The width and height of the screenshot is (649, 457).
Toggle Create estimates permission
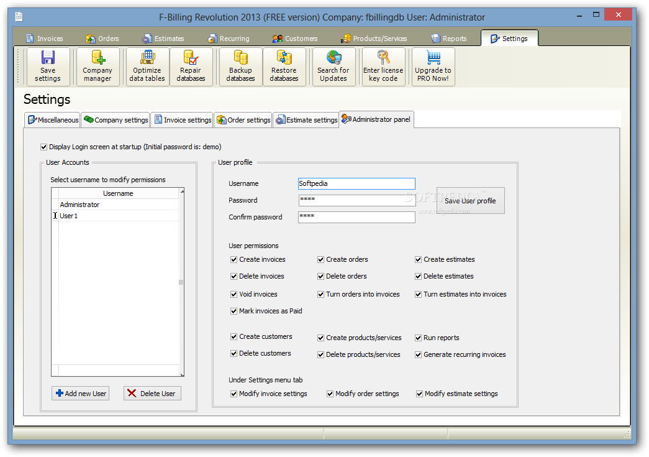click(x=419, y=259)
